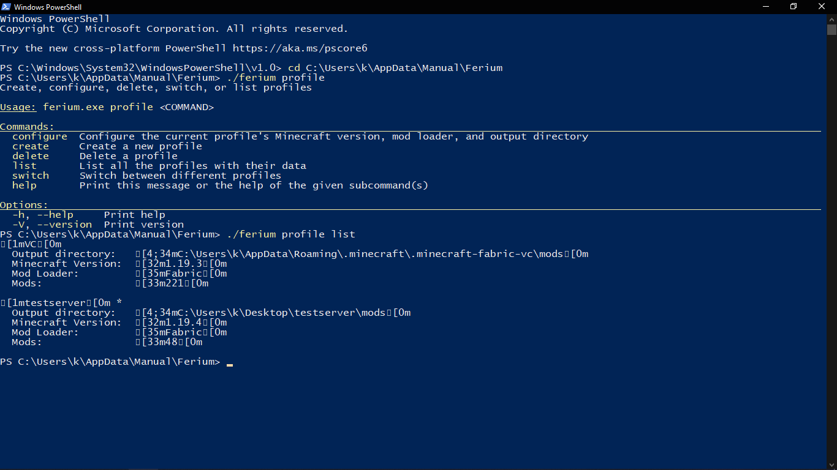Viewport: 837px width, 470px height.
Task: Click the blinking cursor at the command prompt
Action: click(230, 364)
